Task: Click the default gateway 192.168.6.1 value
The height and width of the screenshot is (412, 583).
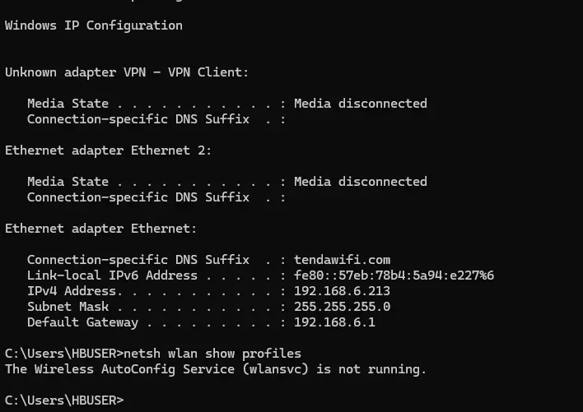Action: [x=334, y=322]
